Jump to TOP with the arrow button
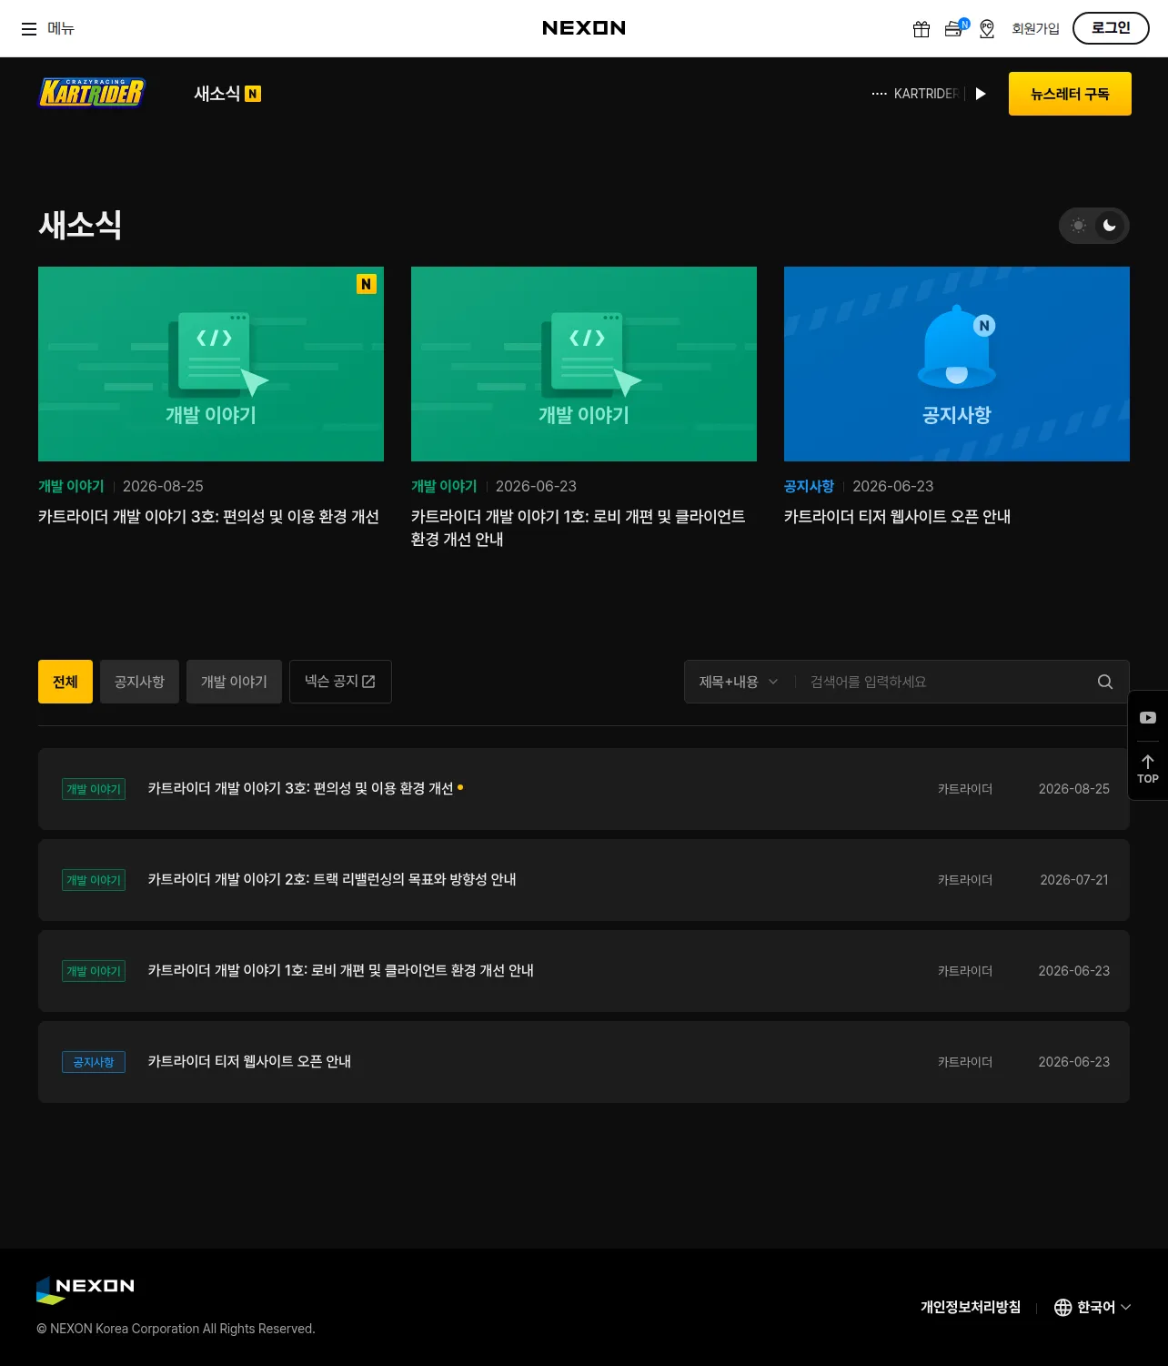The width and height of the screenshot is (1168, 1366). click(1148, 770)
